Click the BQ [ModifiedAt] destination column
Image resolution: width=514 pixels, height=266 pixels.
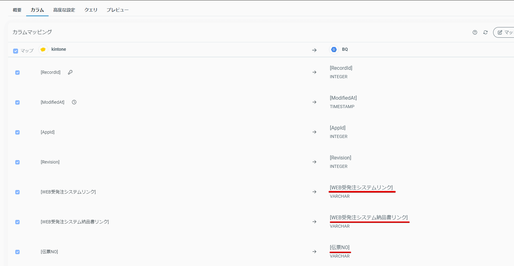[343, 98]
